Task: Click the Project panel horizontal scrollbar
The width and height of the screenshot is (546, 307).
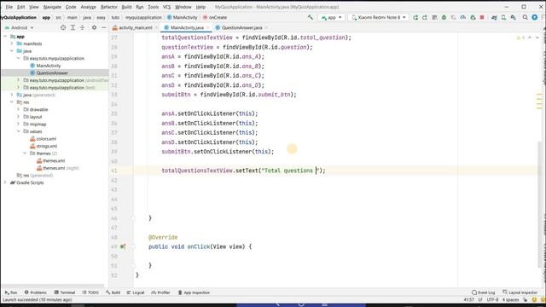Action: point(53,286)
